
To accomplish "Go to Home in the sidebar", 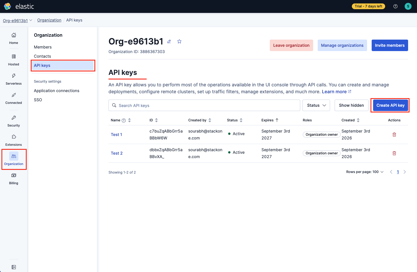I will point(13,38).
